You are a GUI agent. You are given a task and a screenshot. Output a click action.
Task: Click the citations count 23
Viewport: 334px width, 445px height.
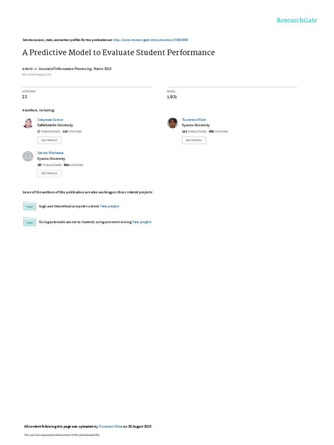point(25,97)
